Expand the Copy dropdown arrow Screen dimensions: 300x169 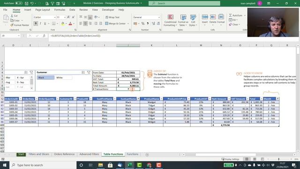coord(22,21)
